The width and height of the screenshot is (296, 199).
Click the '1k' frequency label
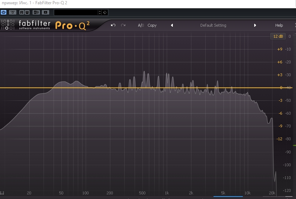pyautogui.click(x=167, y=193)
